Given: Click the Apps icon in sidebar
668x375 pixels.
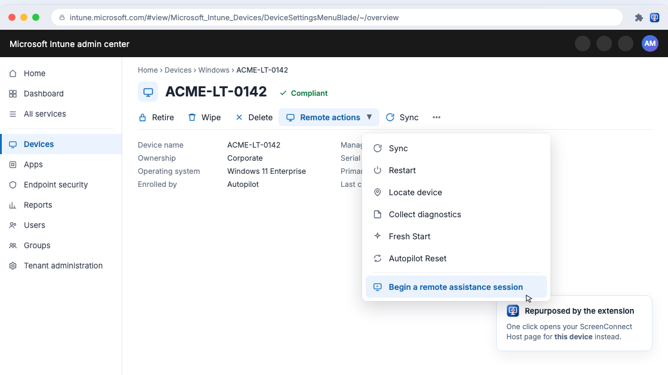Looking at the screenshot, I should pos(13,164).
